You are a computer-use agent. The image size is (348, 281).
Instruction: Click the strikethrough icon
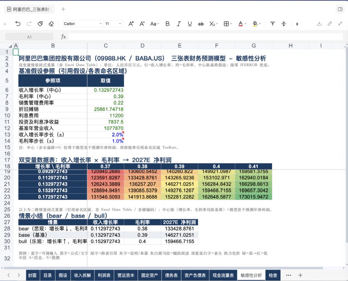(201, 24)
